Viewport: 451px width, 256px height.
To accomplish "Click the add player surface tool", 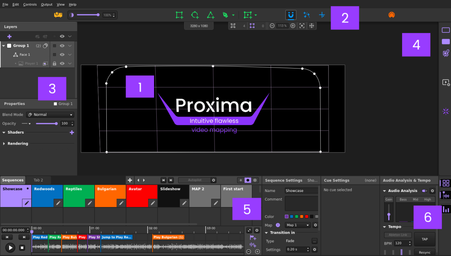I will point(248,15).
